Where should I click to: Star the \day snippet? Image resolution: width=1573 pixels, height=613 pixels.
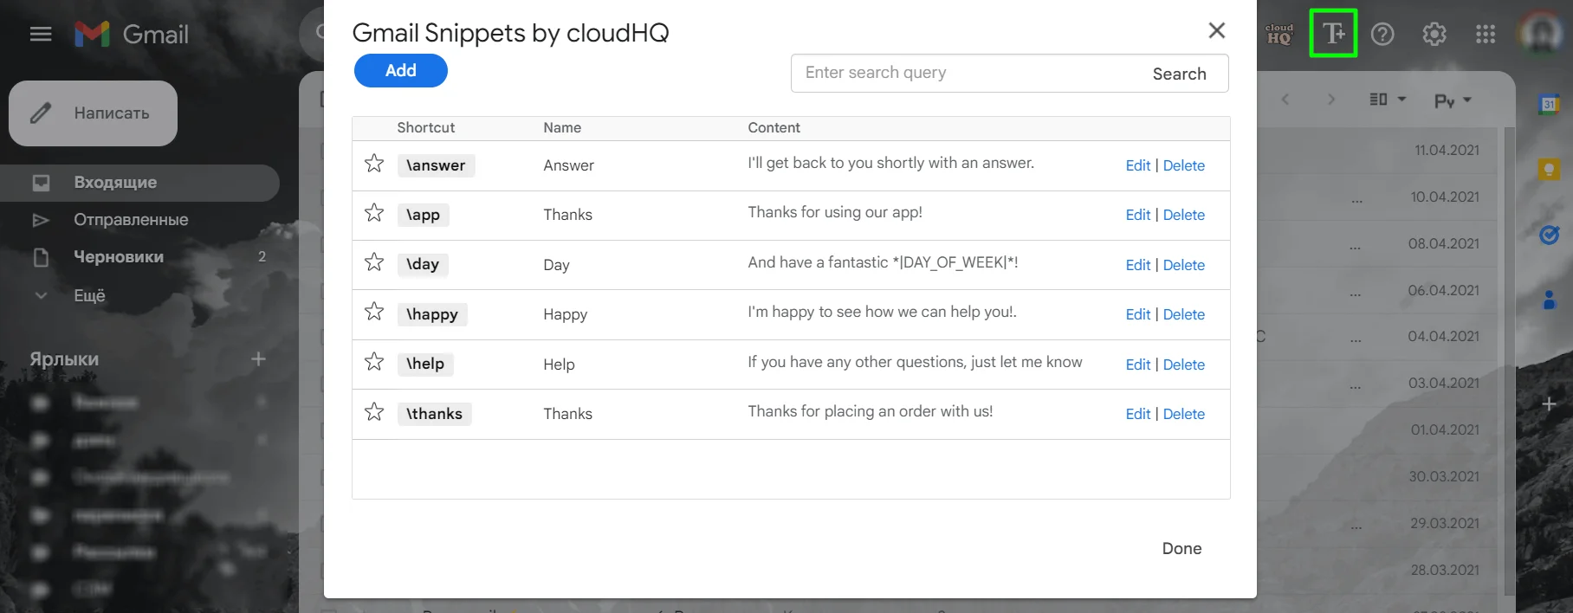pos(374,262)
